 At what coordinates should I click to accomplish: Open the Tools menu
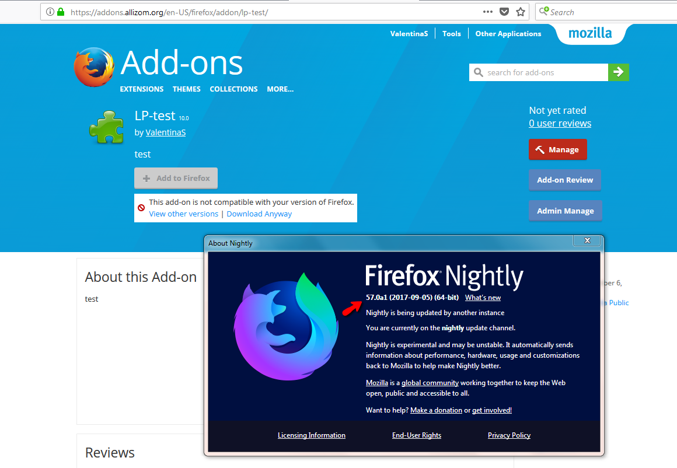coord(451,33)
